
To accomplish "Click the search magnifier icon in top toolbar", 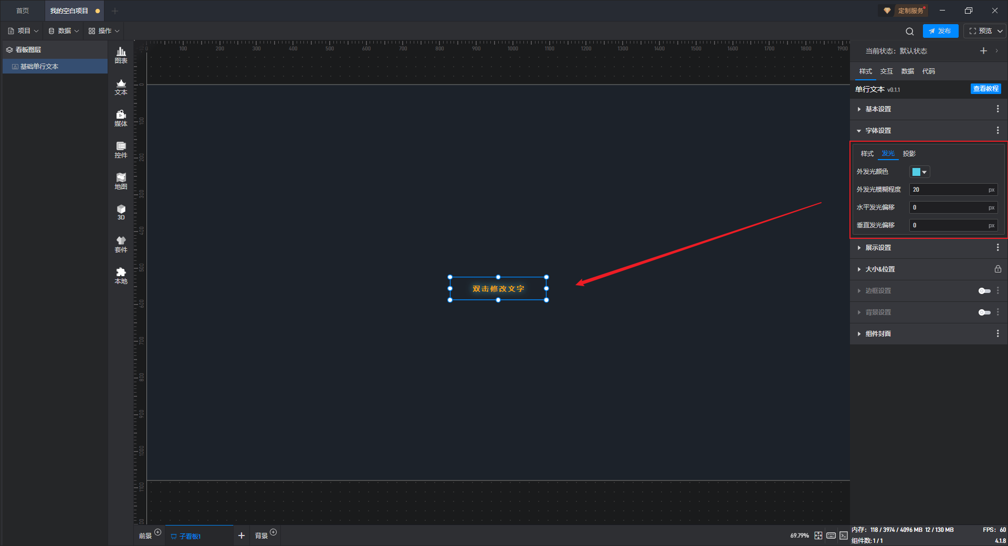I will coord(910,31).
